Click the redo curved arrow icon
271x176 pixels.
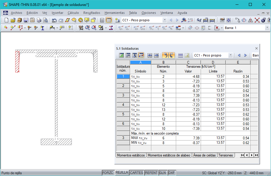pos(61,20)
